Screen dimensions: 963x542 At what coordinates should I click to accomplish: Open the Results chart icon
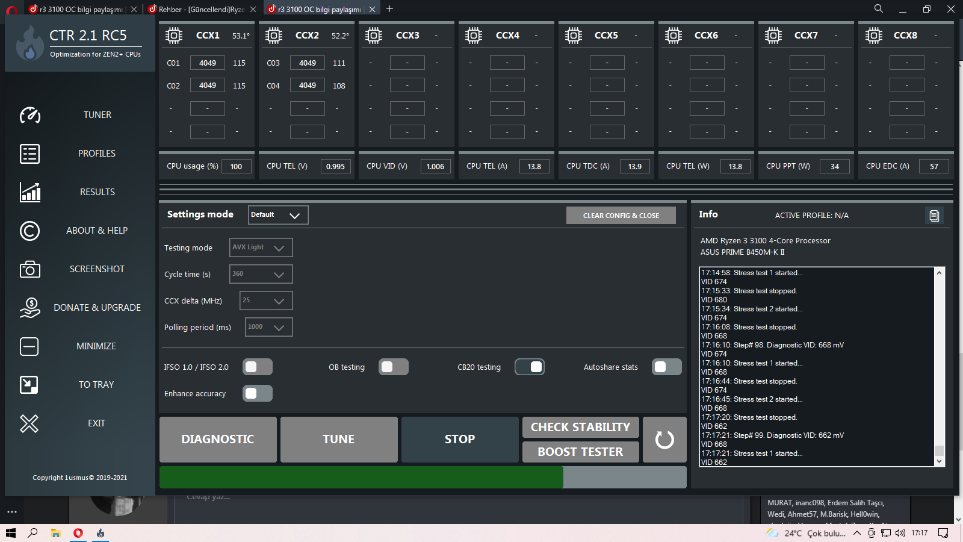29,192
